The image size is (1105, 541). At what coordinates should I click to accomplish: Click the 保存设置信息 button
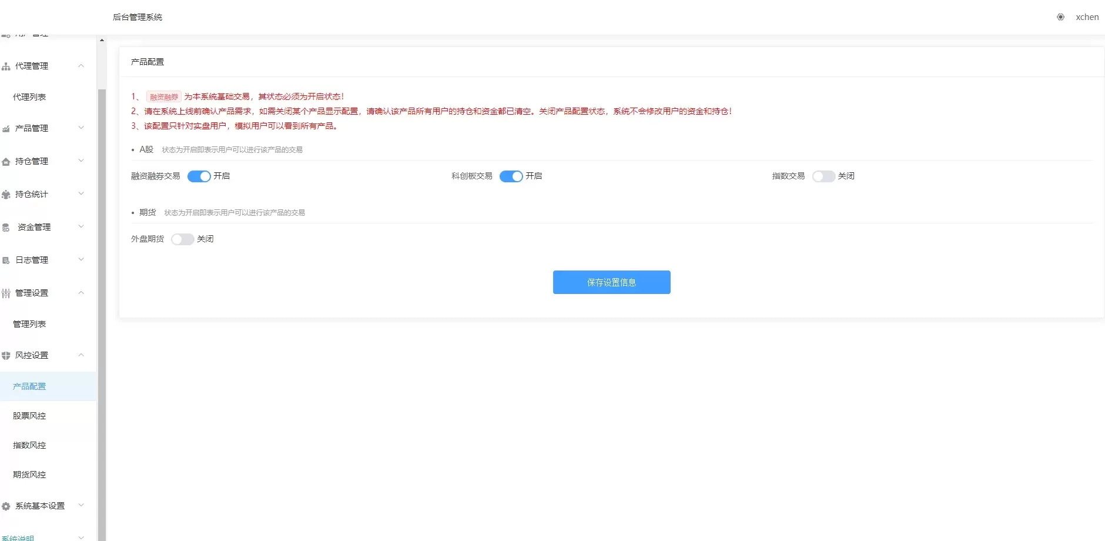(x=611, y=282)
